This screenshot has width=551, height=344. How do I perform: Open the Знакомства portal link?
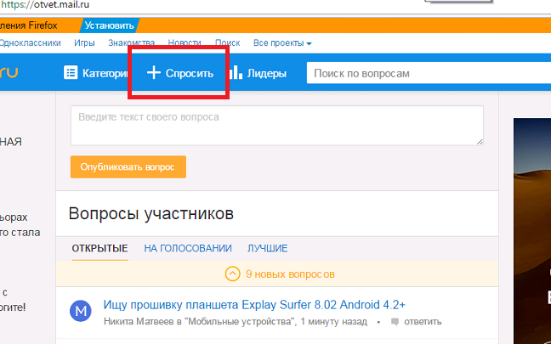tap(131, 42)
